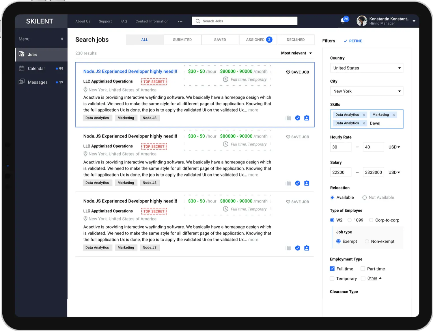Click the Jobs icon in the sidebar
The width and height of the screenshot is (433, 331).
(x=21, y=54)
